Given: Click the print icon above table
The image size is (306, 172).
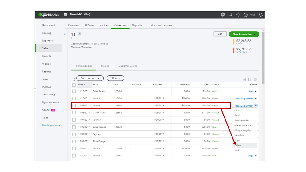Looking at the screenshot, I should [x=245, y=80].
